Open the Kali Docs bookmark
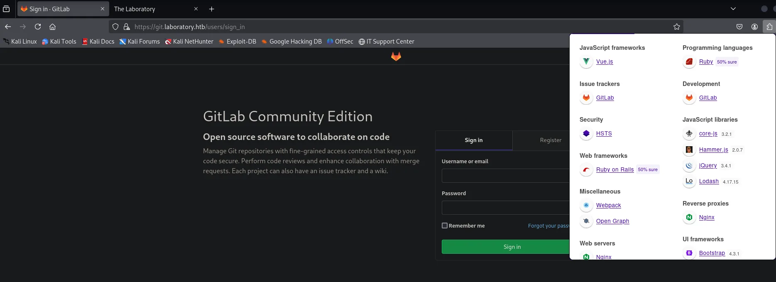The image size is (776, 282). [98, 42]
